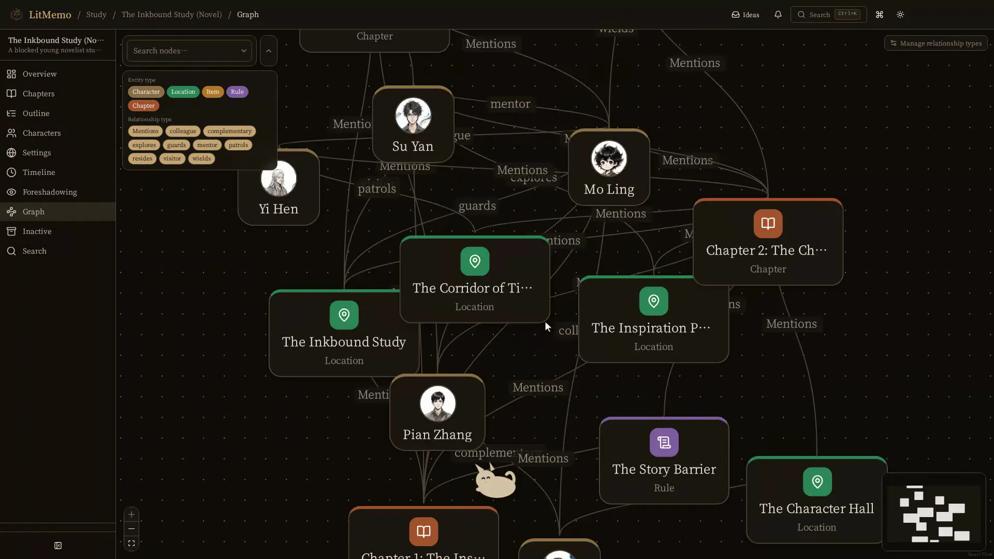Select the Pian Zhang character node

(437, 413)
